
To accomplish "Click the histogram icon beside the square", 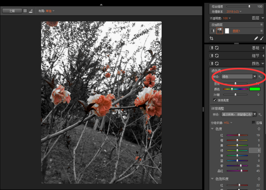I will pos(30,11).
